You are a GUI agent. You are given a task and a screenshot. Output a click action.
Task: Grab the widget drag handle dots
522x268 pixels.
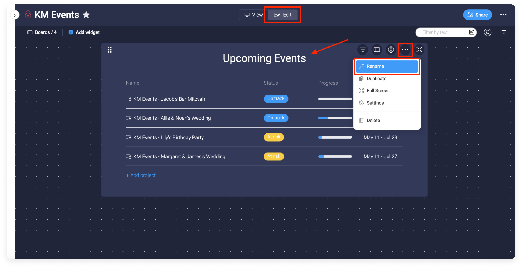pos(110,50)
